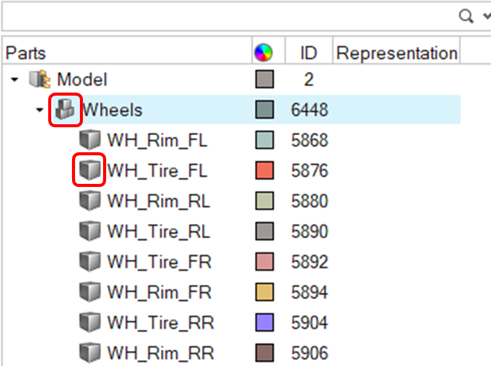Click the WH_Tire_RL part cube icon
The image size is (491, 366).
[x=90, y=231]
